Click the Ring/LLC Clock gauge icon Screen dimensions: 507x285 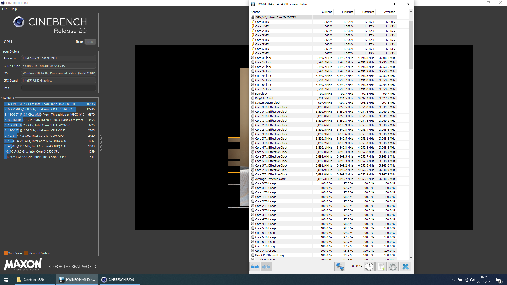coord(253,98)
